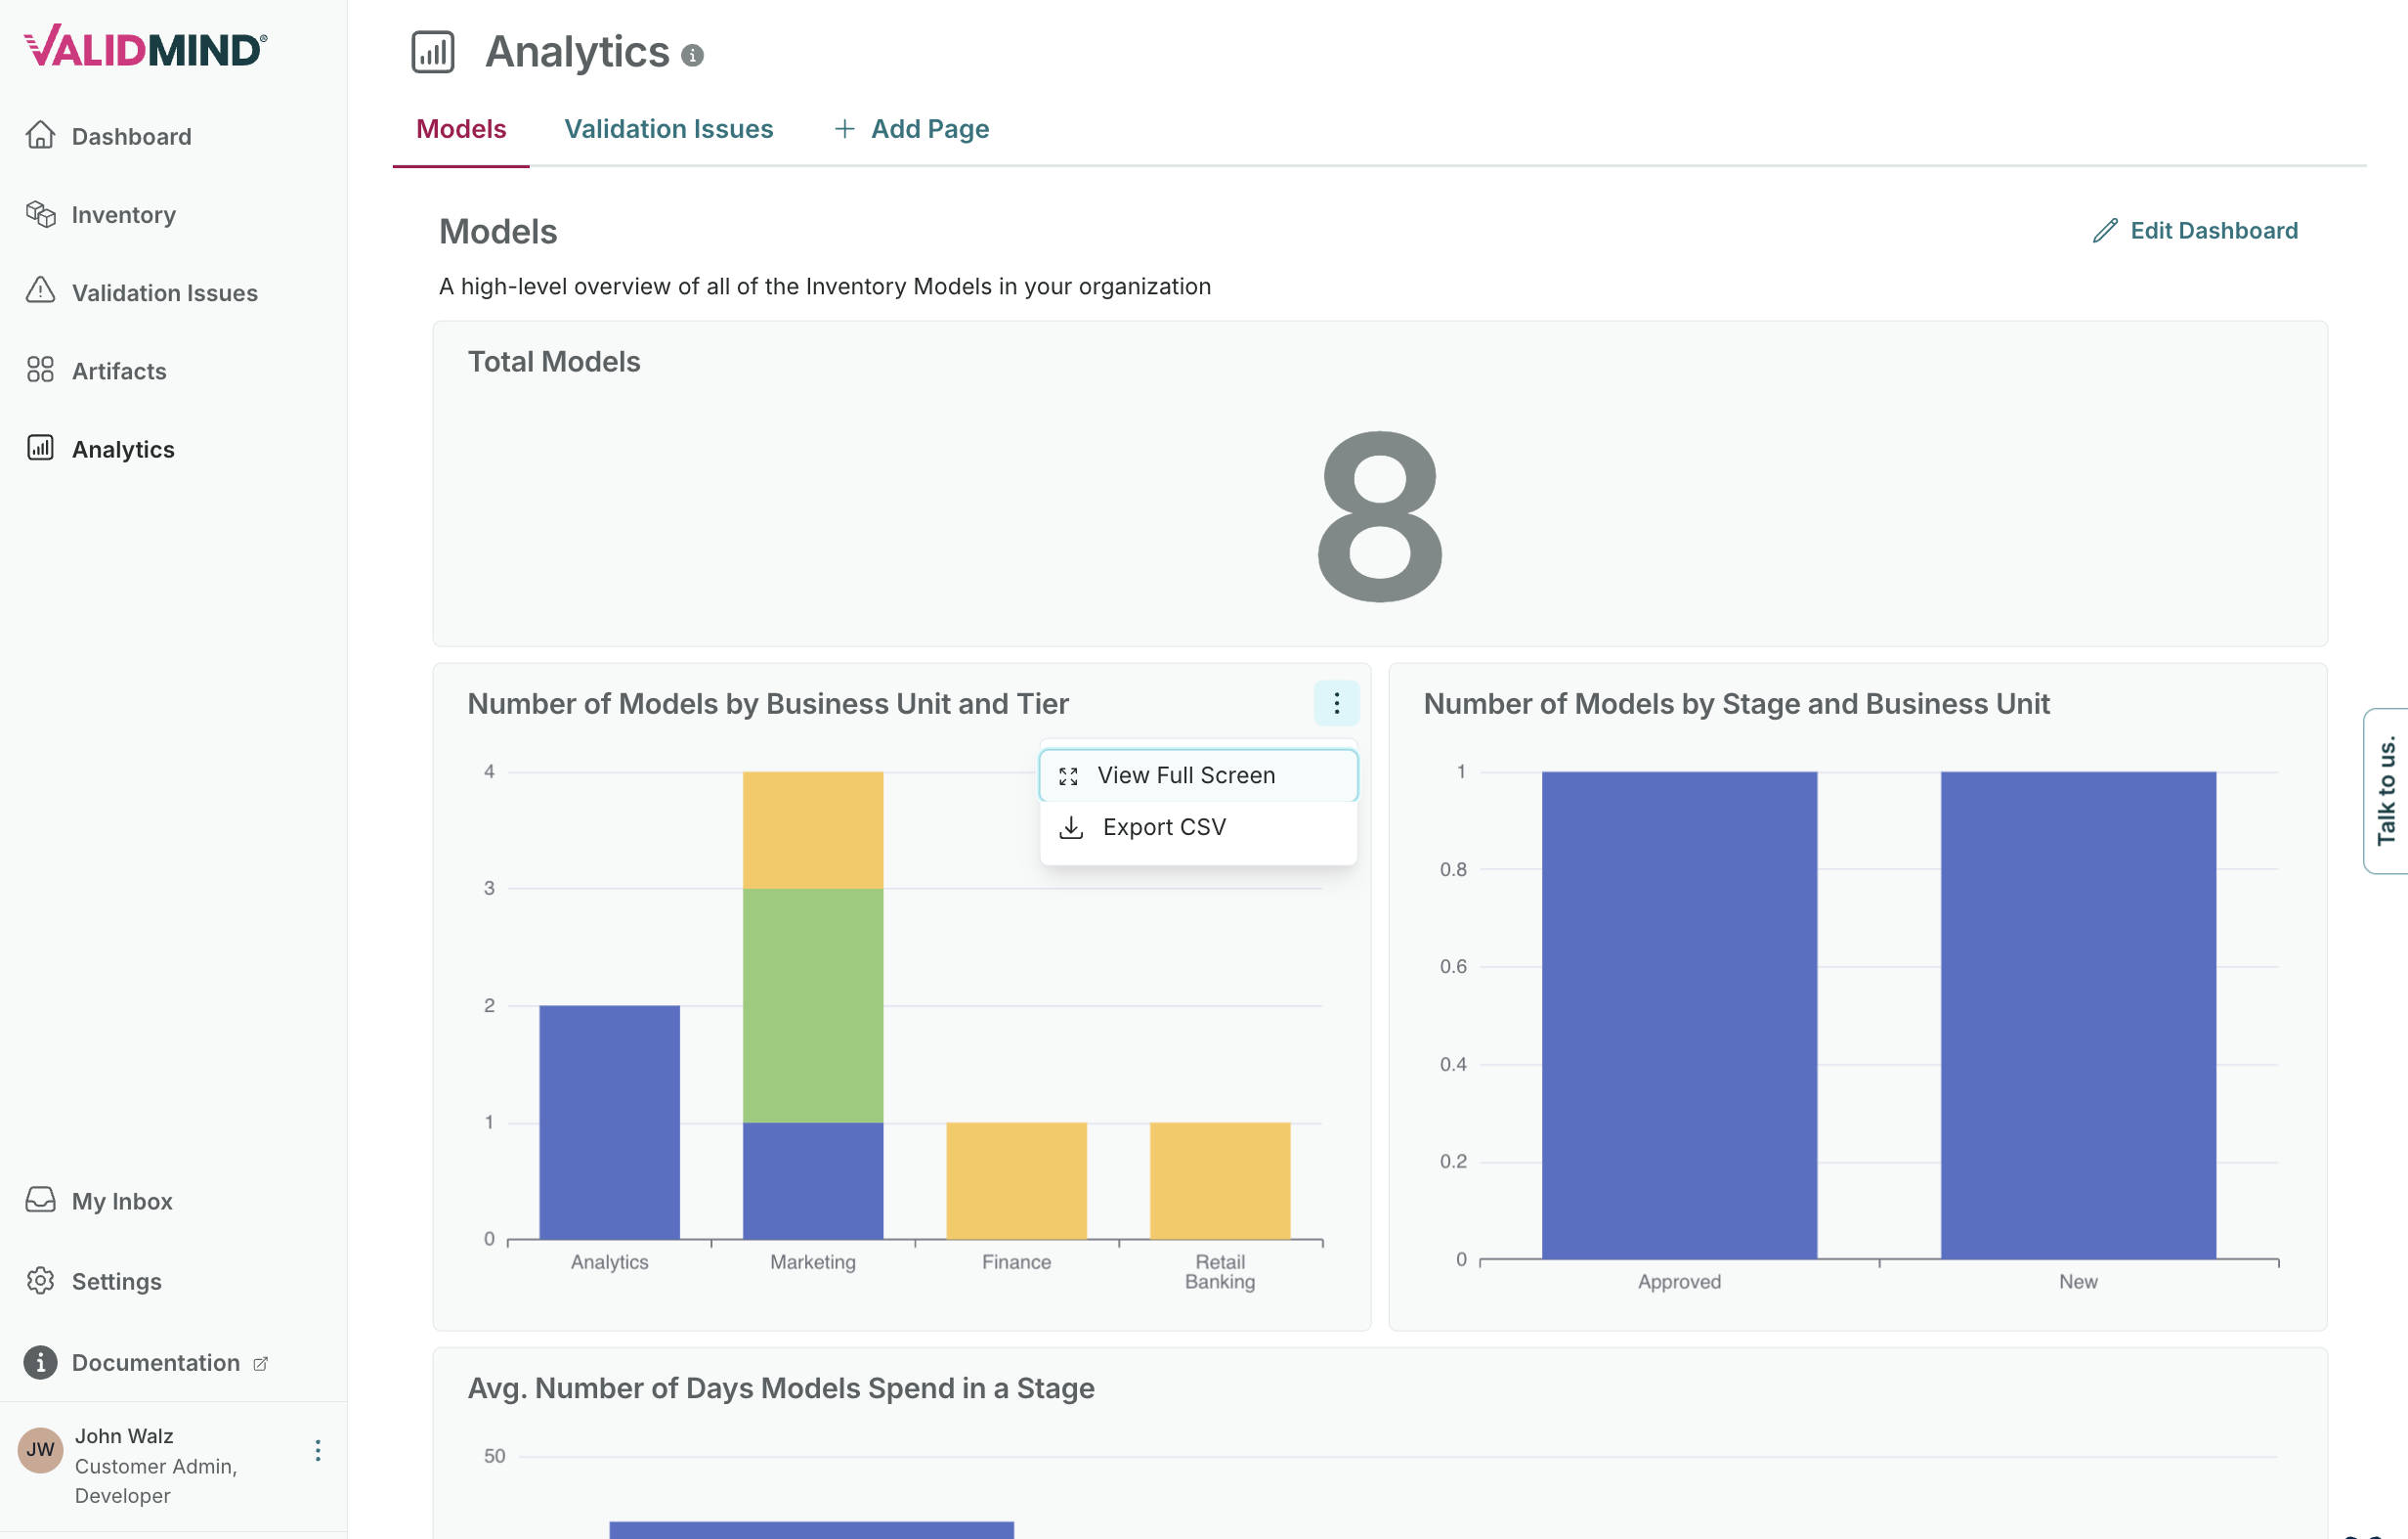The height and width of the screenshot is (1539, 2408).
Task: Select the Models tab
Action: (x=460, y=128)
